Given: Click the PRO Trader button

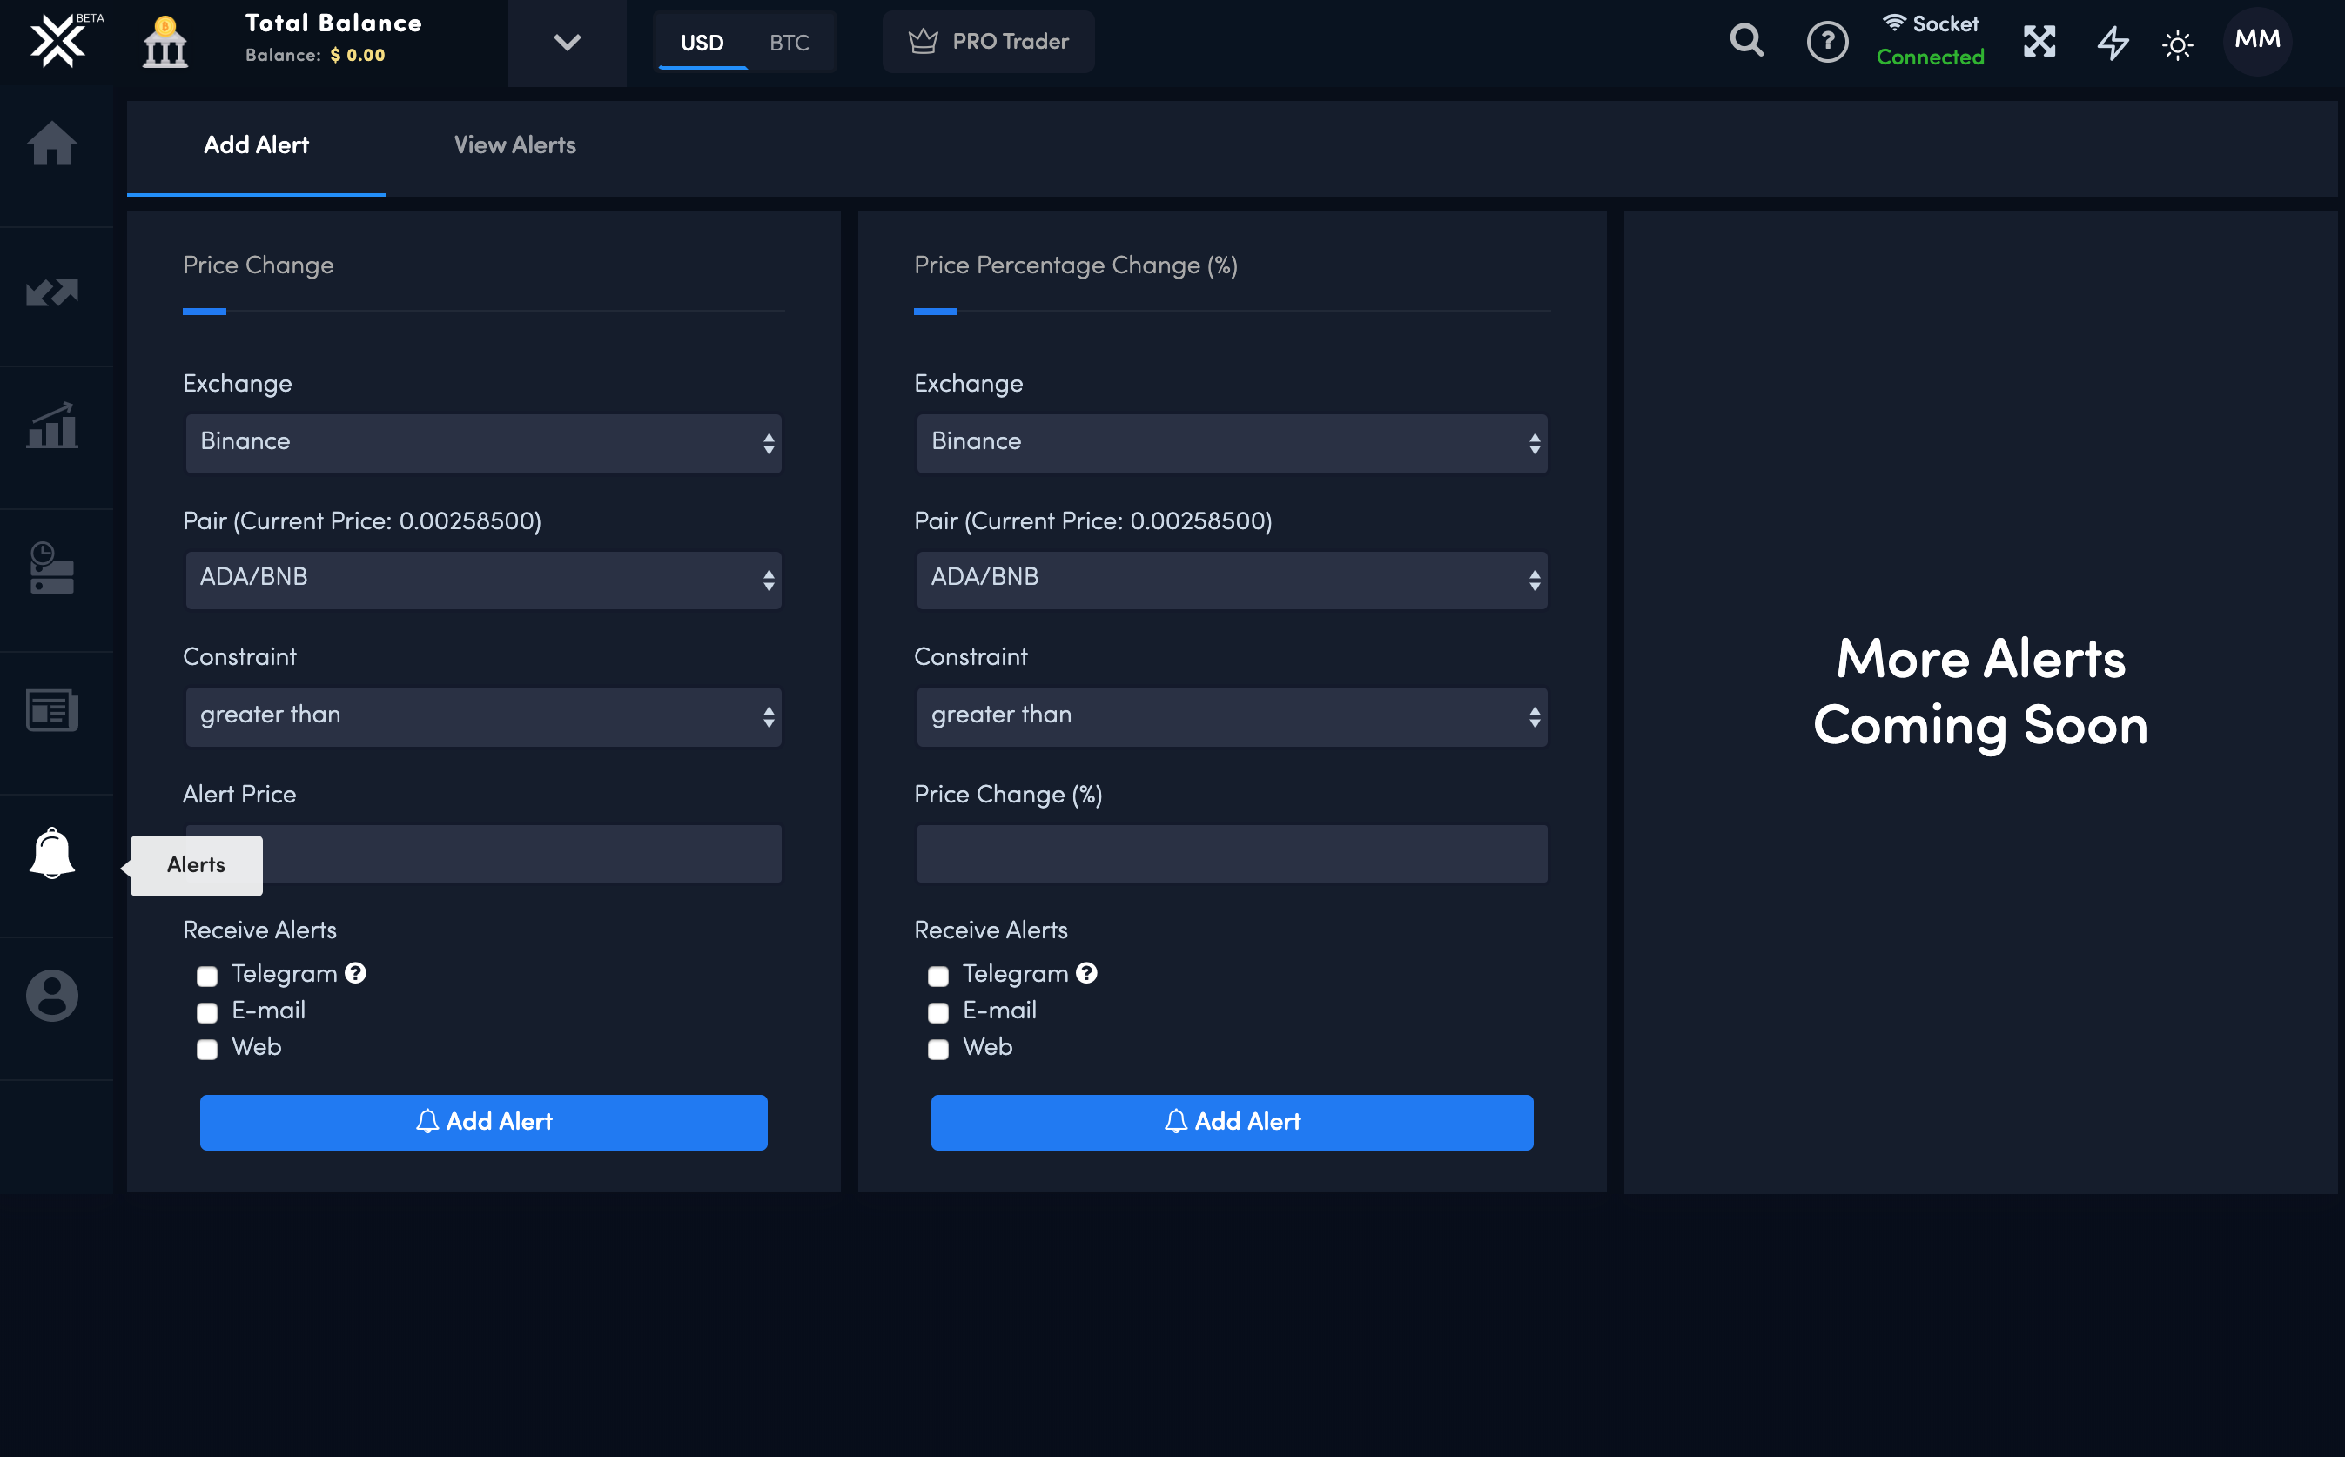Looking at the screenshot, I should [x=989, y=42].
